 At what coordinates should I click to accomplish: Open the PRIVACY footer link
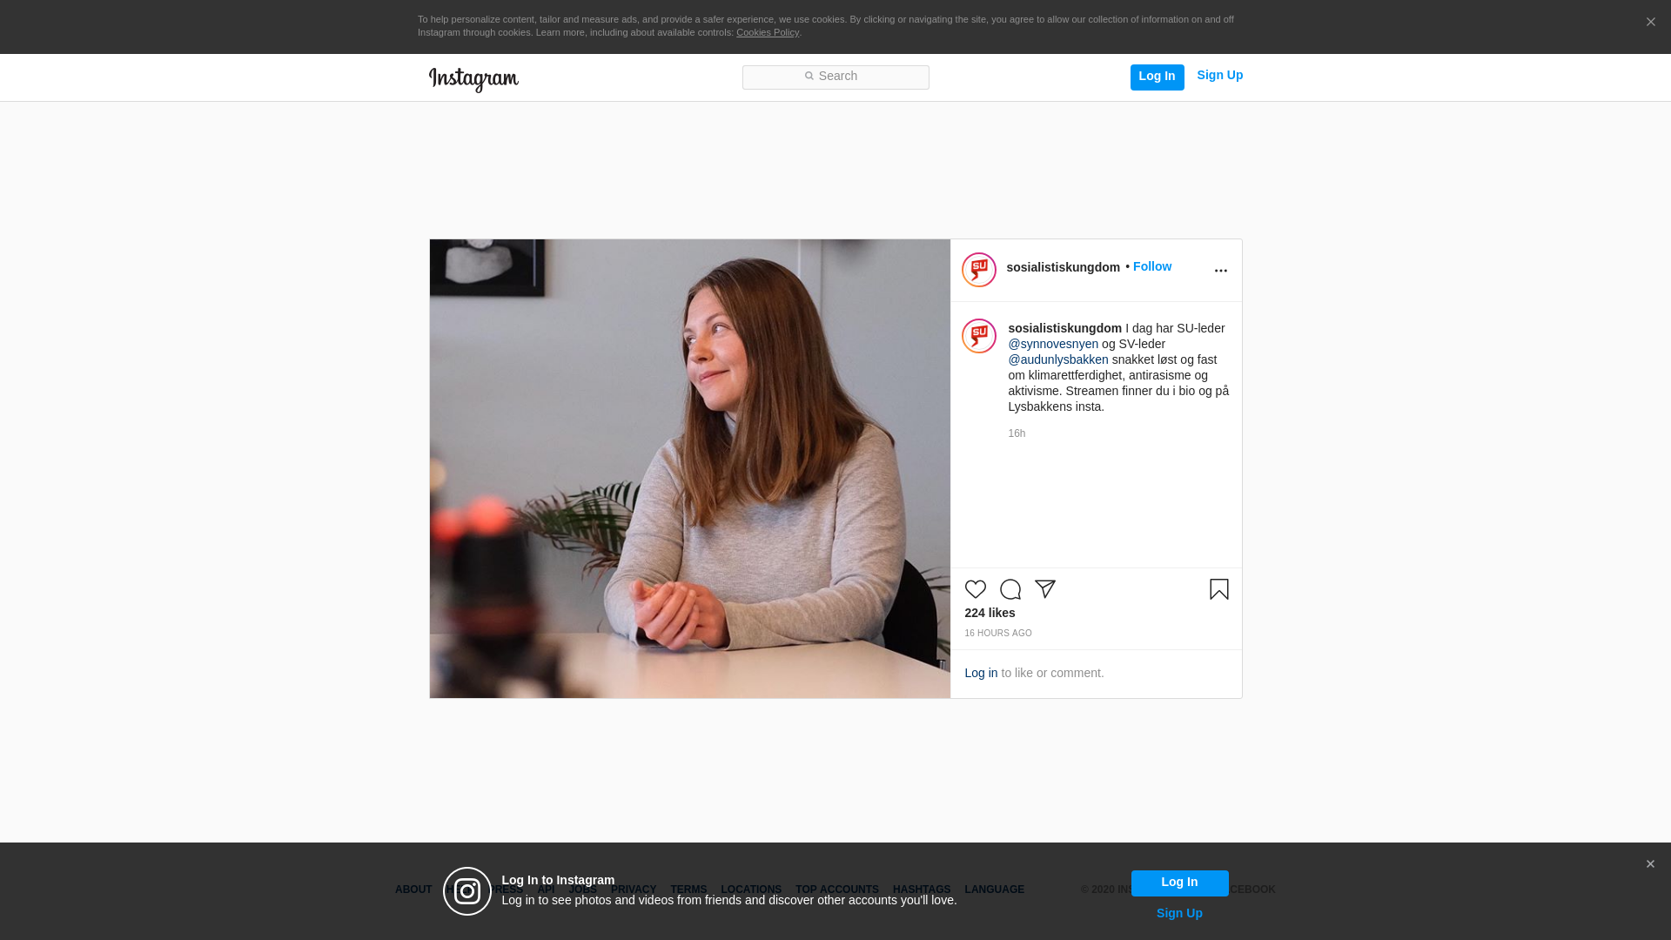[634, 890]
